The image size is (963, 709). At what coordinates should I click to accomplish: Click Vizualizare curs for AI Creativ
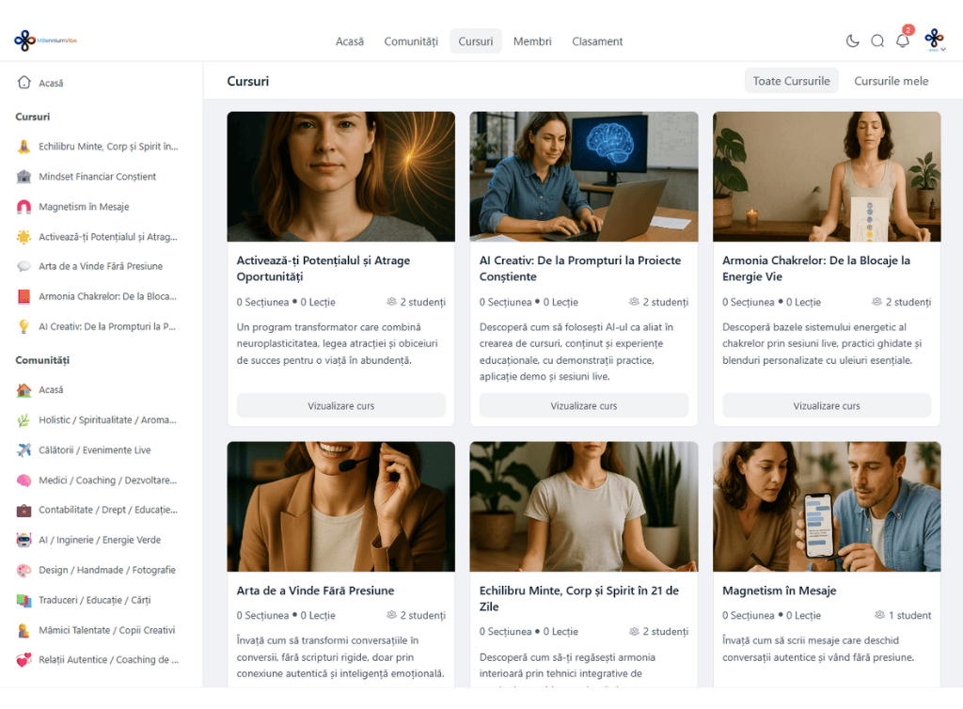tap(583, 406)
